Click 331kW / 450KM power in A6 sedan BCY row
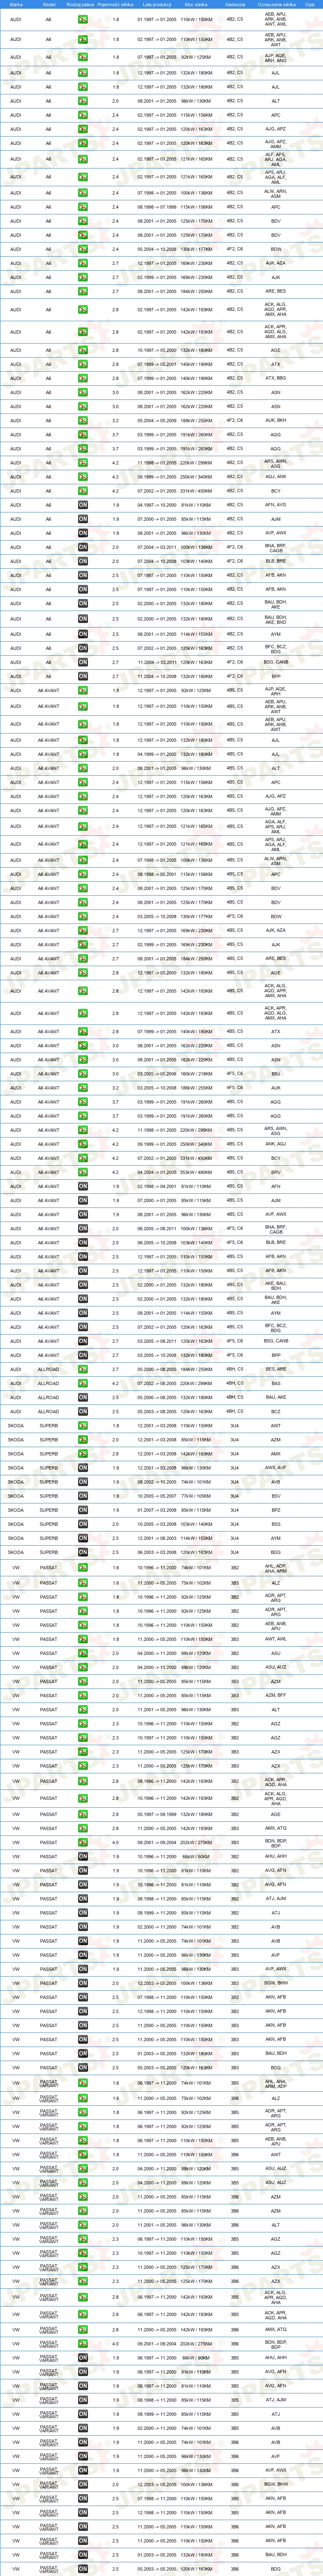 click(x=196, y=491)
